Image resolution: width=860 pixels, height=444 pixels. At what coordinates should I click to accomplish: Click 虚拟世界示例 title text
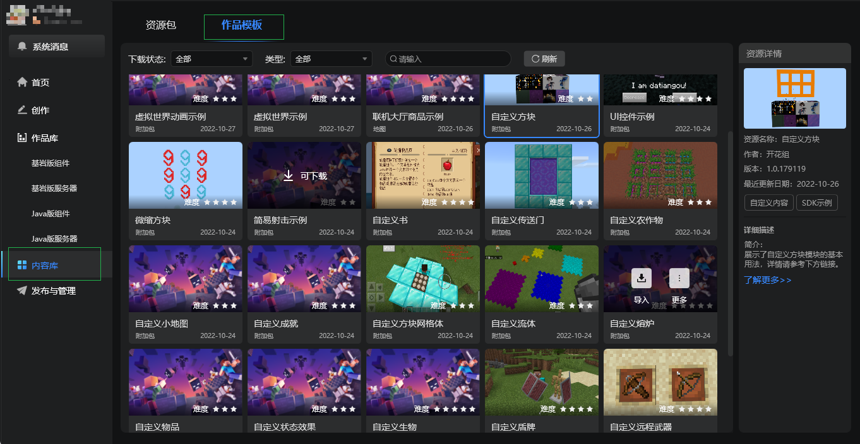[x=280, y=117]
